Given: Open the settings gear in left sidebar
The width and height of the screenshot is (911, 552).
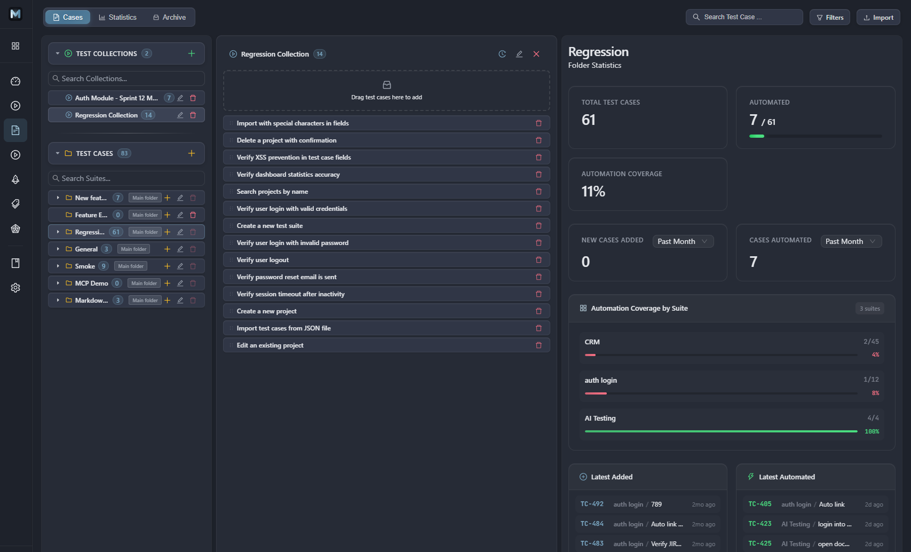Looking at the screenshot, I should 15,288.
